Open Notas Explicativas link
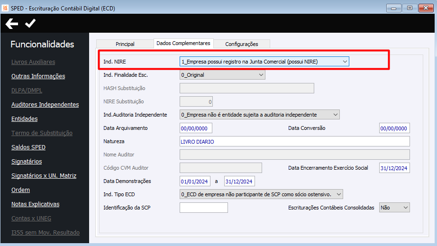The height and width of the screenshot is (246, 437). pyautogui.click(x=36, y=204)
